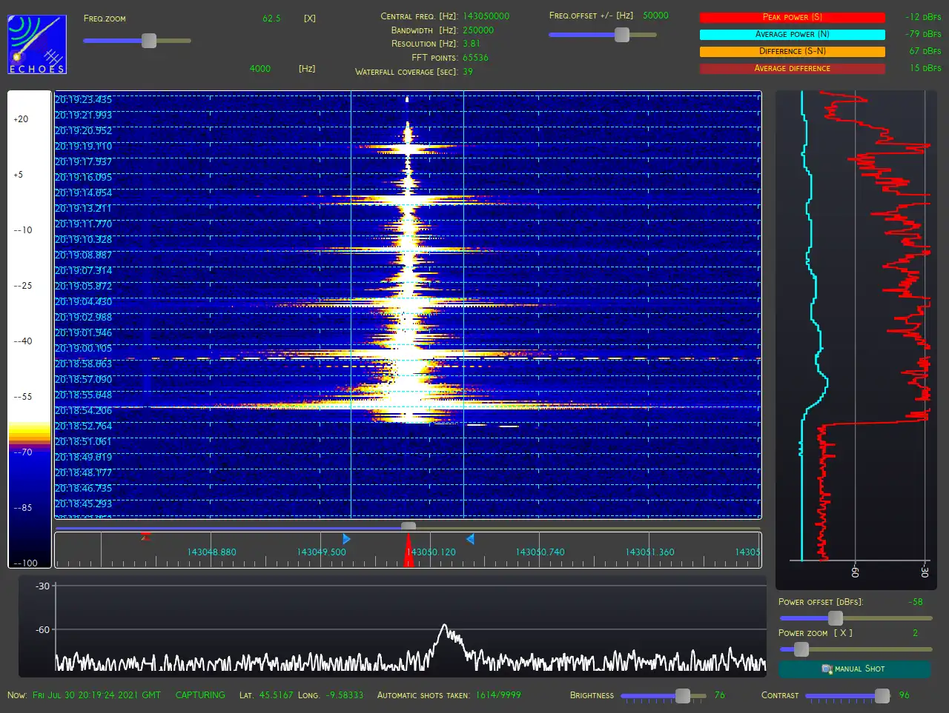Viewport: 949px width, 713px height.
Task: Click the camera icon on Manual Shot
Action: point(827,669)
